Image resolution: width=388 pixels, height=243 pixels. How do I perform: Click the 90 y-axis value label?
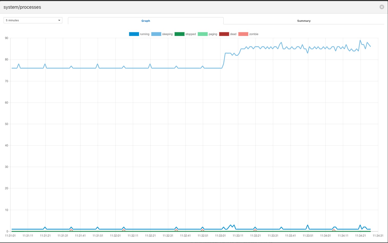point(6,38)
